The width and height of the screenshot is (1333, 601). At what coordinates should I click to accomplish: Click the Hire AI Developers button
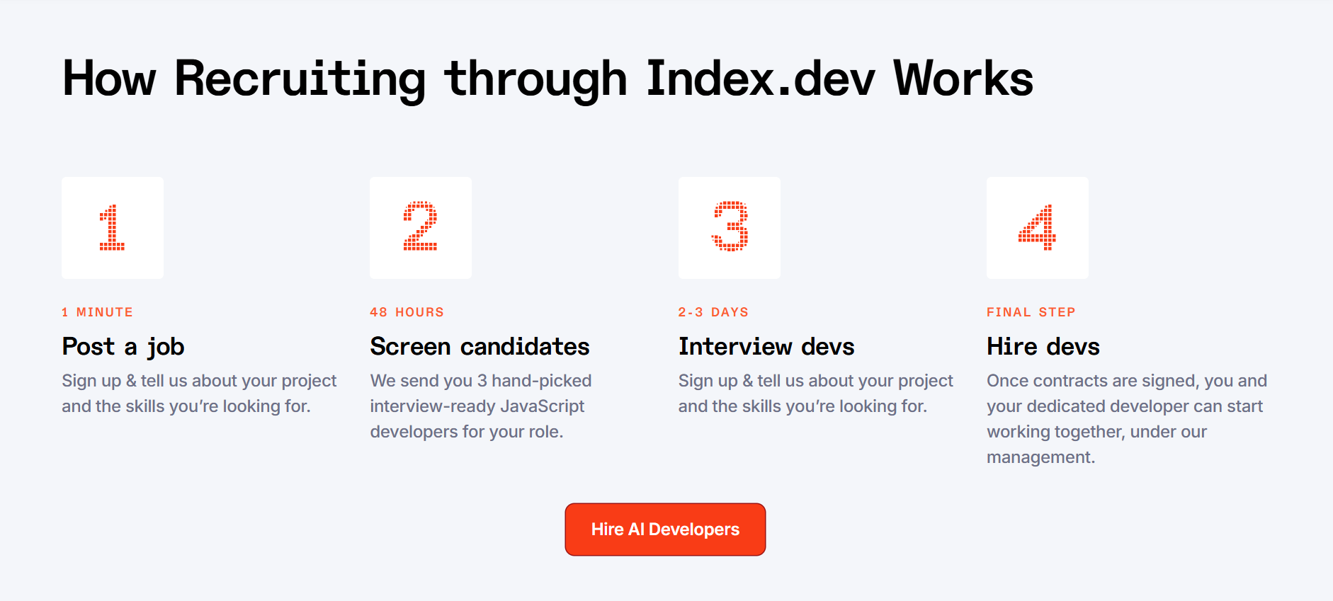point(665,529)
